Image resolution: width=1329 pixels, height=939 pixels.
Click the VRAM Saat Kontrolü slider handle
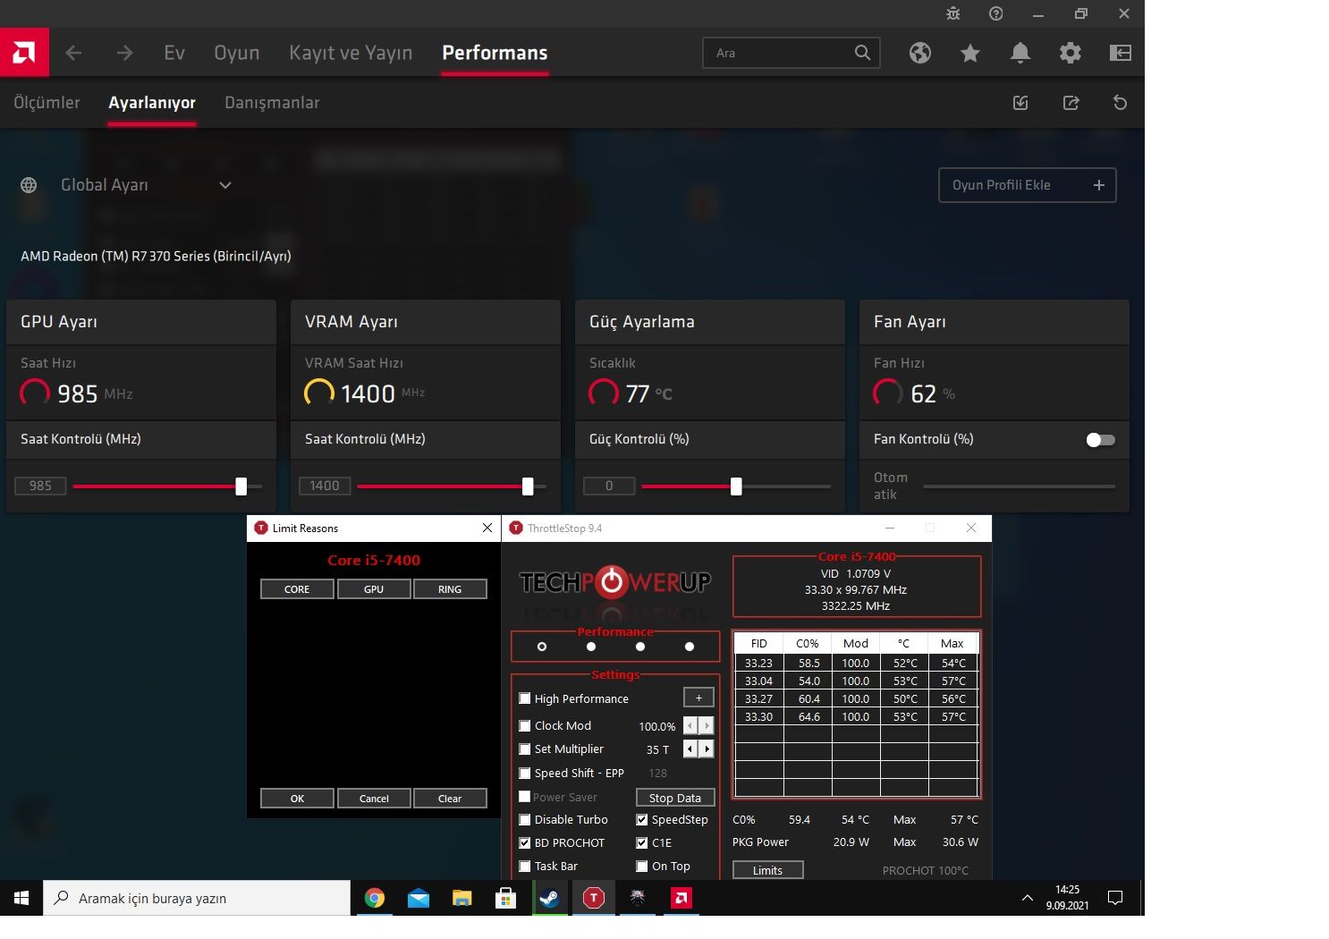[528, 486]
